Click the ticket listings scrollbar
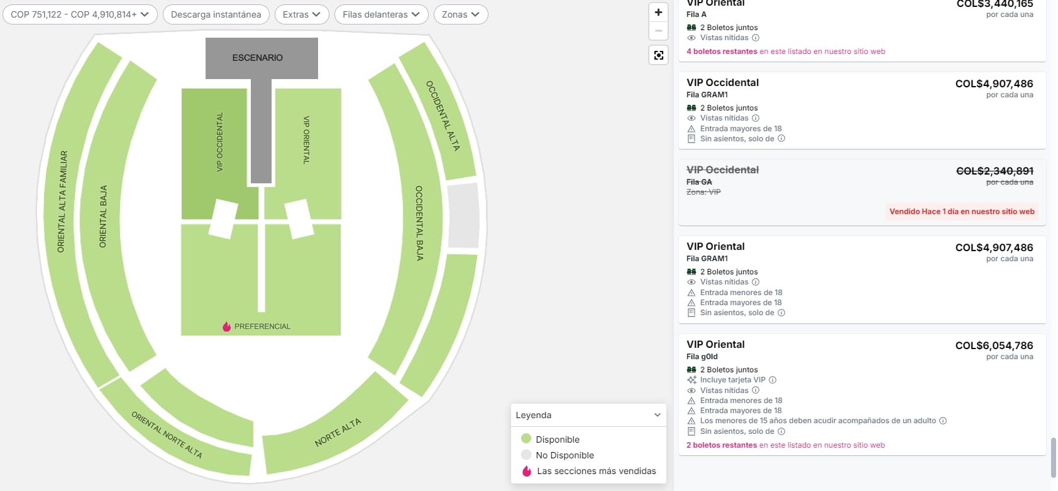Viewport: 1058px width, 491px height. coord(1053,458)
